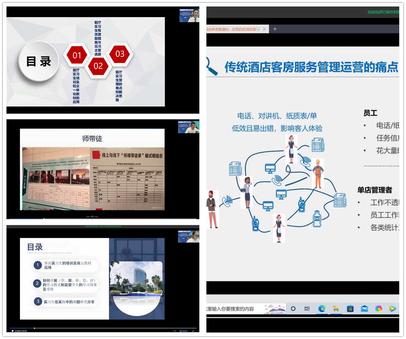The height and width of the screenshot is (339, 406).
Task: Open Microsoft Edge from the taskbar
Action: (x=322, y=309)
